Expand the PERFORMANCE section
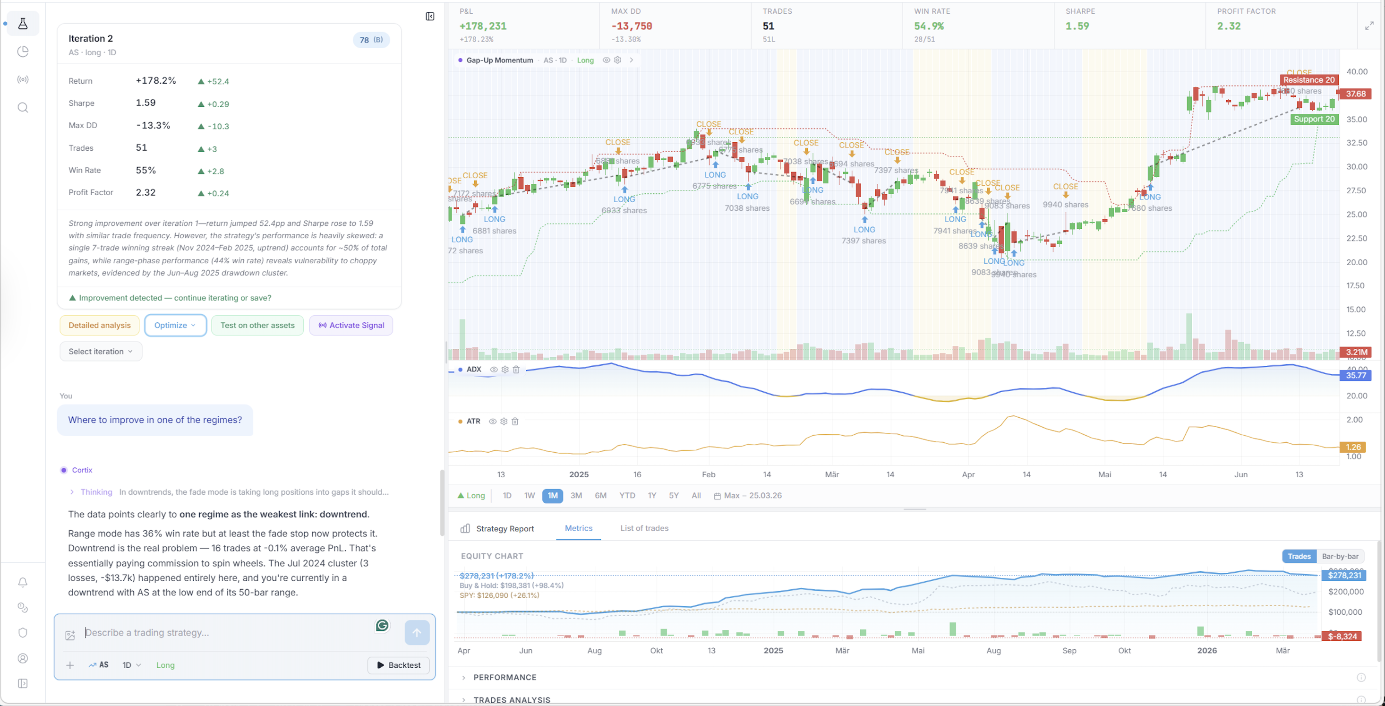The width and height of the screenshot is (1385, 706). [x=504, y=677]
